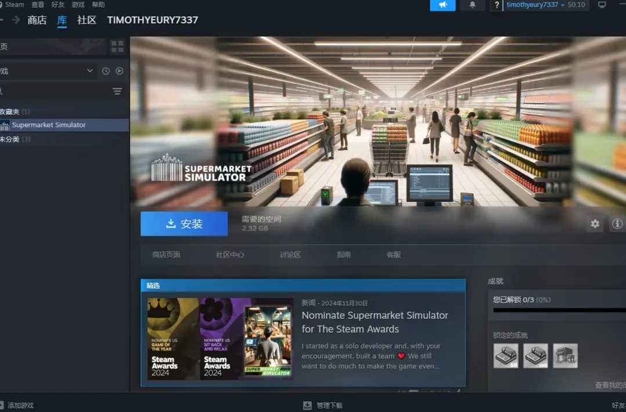Click the game info icon
The image size is (626, 412).
pos(617,224)
